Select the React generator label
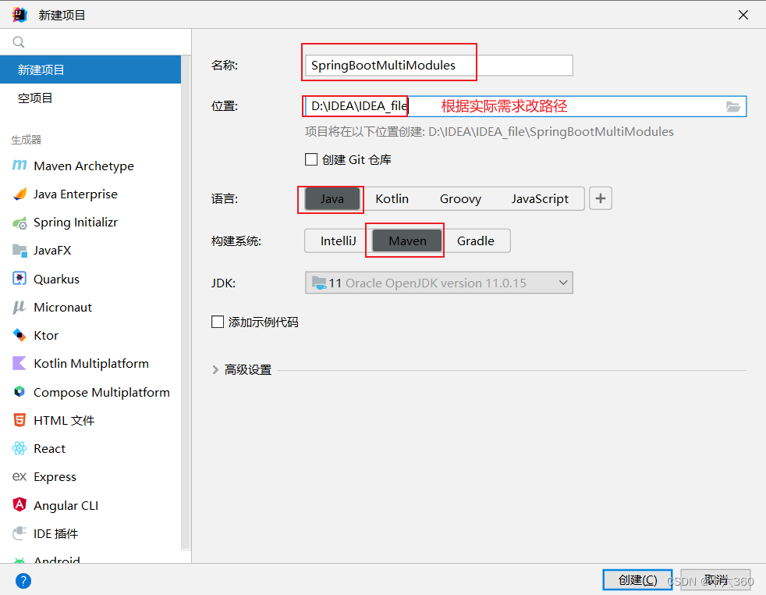Screen dimensions: 766x595 (49, 448)
